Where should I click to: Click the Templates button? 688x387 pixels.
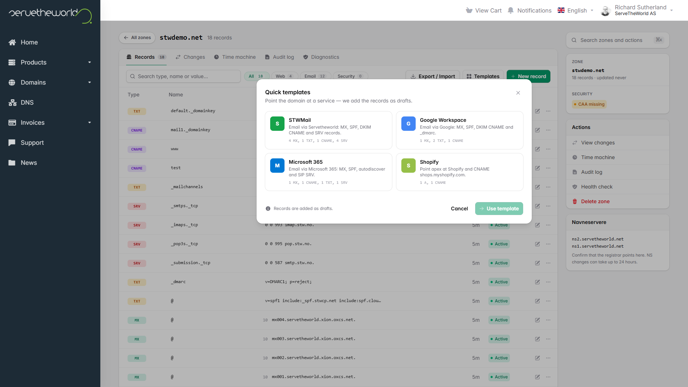tap(483, 76)
